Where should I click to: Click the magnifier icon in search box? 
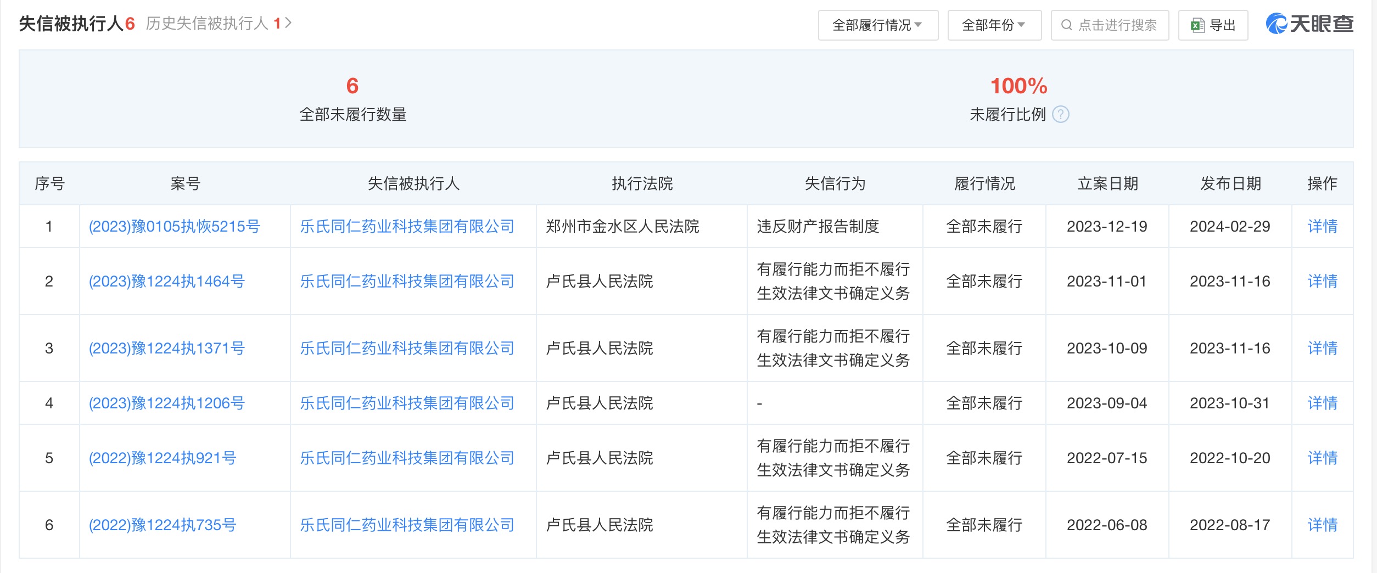(1066, 25)
